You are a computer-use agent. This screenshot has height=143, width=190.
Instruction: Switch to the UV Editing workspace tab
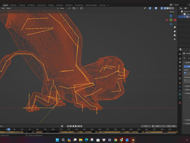[31, 5]
